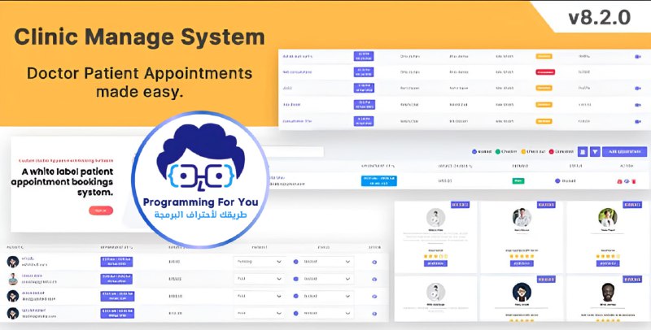Image resolution: width=651 pixels, height=330 pixels.
Task: Click the Book button on the green-background doctor card
Action: pyautogui.click(x=608, y=263)
